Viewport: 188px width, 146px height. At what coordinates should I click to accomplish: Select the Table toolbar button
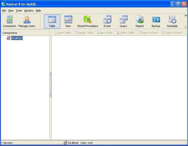click(52, 21)
